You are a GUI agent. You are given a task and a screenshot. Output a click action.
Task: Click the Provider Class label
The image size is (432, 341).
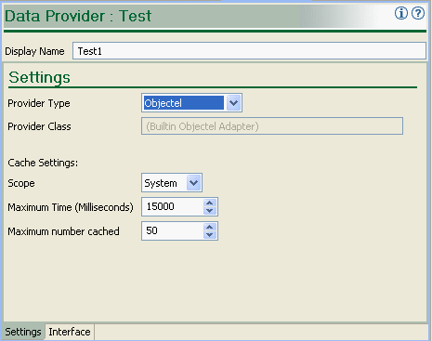tap(39, 126)
